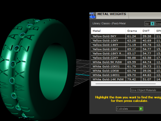Select the Yellow Gold:10KY row
161x121 pixels.
click(126, 40)
